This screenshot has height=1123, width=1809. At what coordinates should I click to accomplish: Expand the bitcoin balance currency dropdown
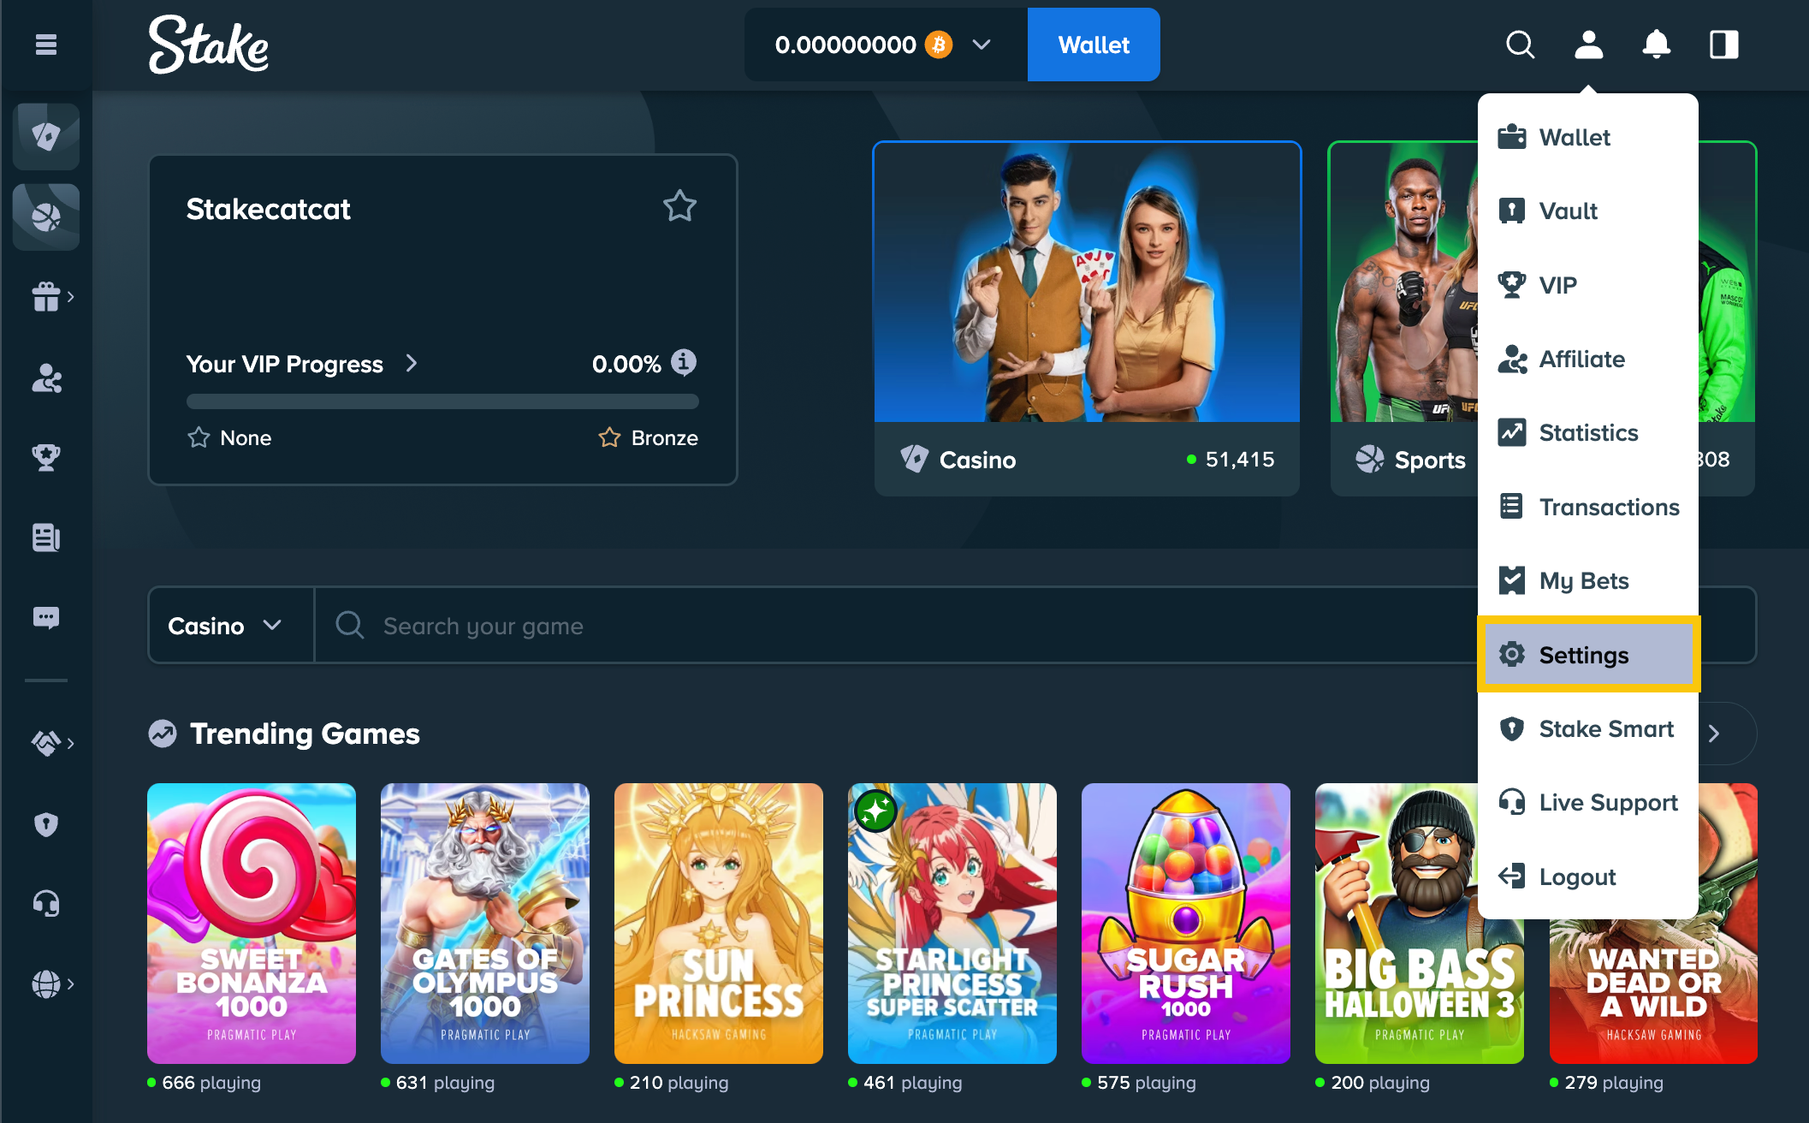click(982, 45)
